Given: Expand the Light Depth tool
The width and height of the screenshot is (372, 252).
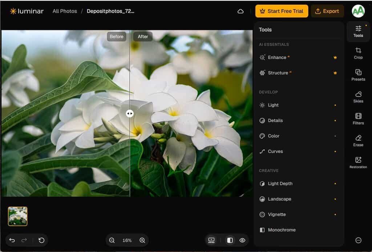Looking at the screenshot, I should (x=299, y=183).
